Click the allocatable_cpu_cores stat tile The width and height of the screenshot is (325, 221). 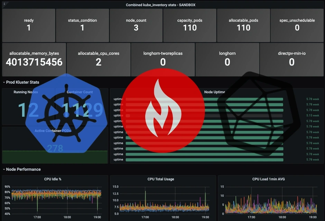(x=99, y=60)
